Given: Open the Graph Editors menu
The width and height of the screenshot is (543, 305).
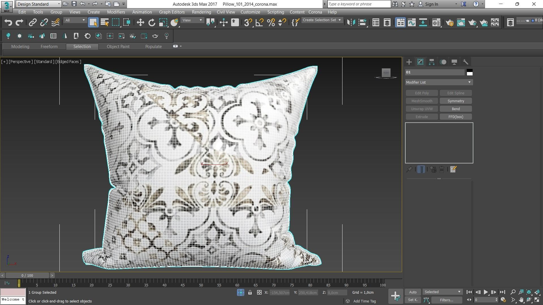Looking at the screenshot, I should 172,12.
